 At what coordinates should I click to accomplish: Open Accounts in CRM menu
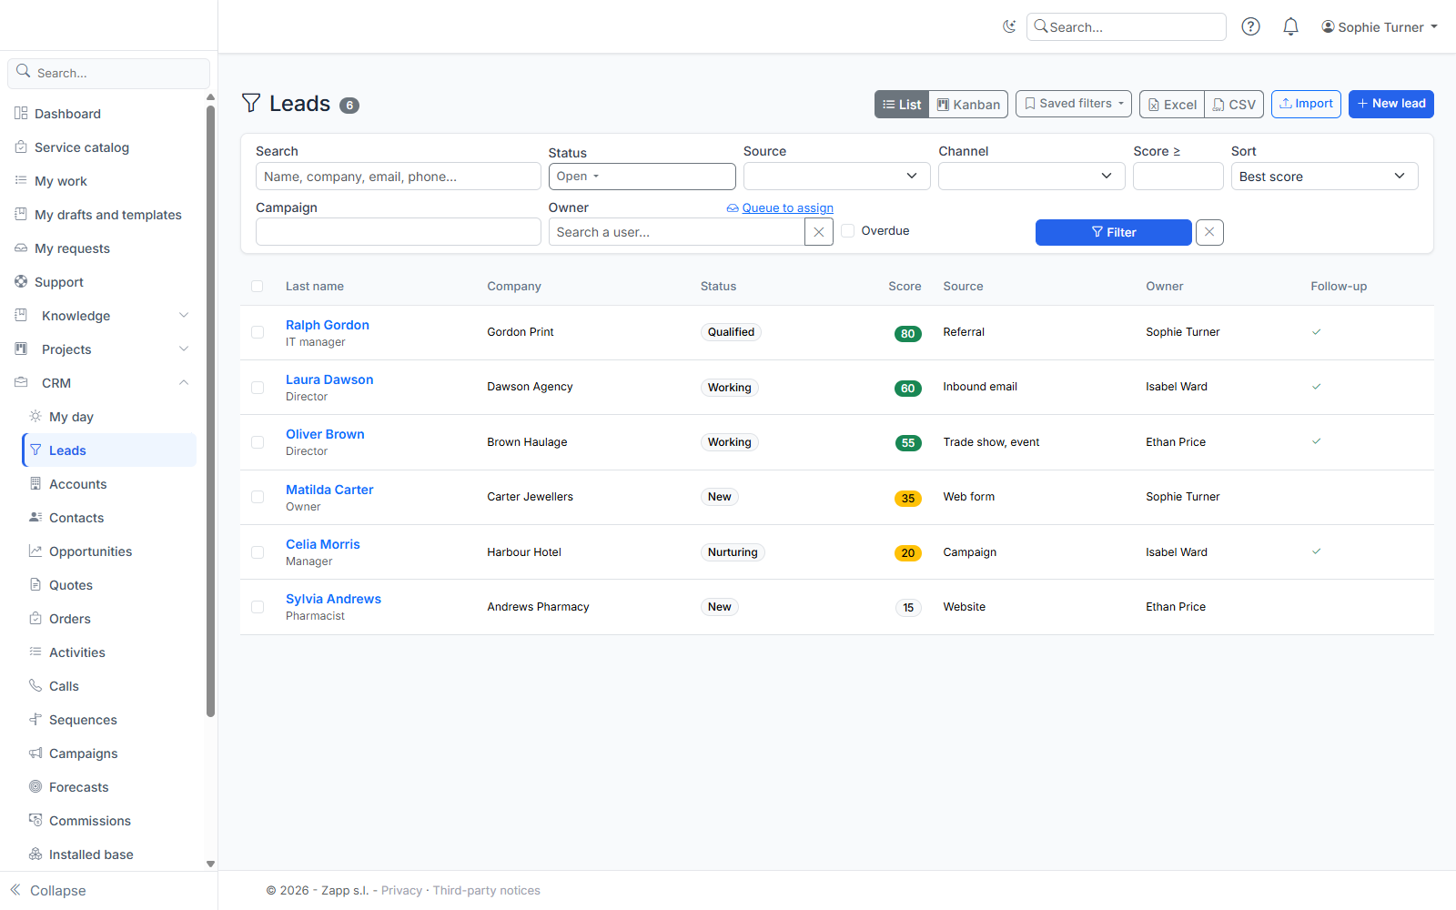click(108, 484)
